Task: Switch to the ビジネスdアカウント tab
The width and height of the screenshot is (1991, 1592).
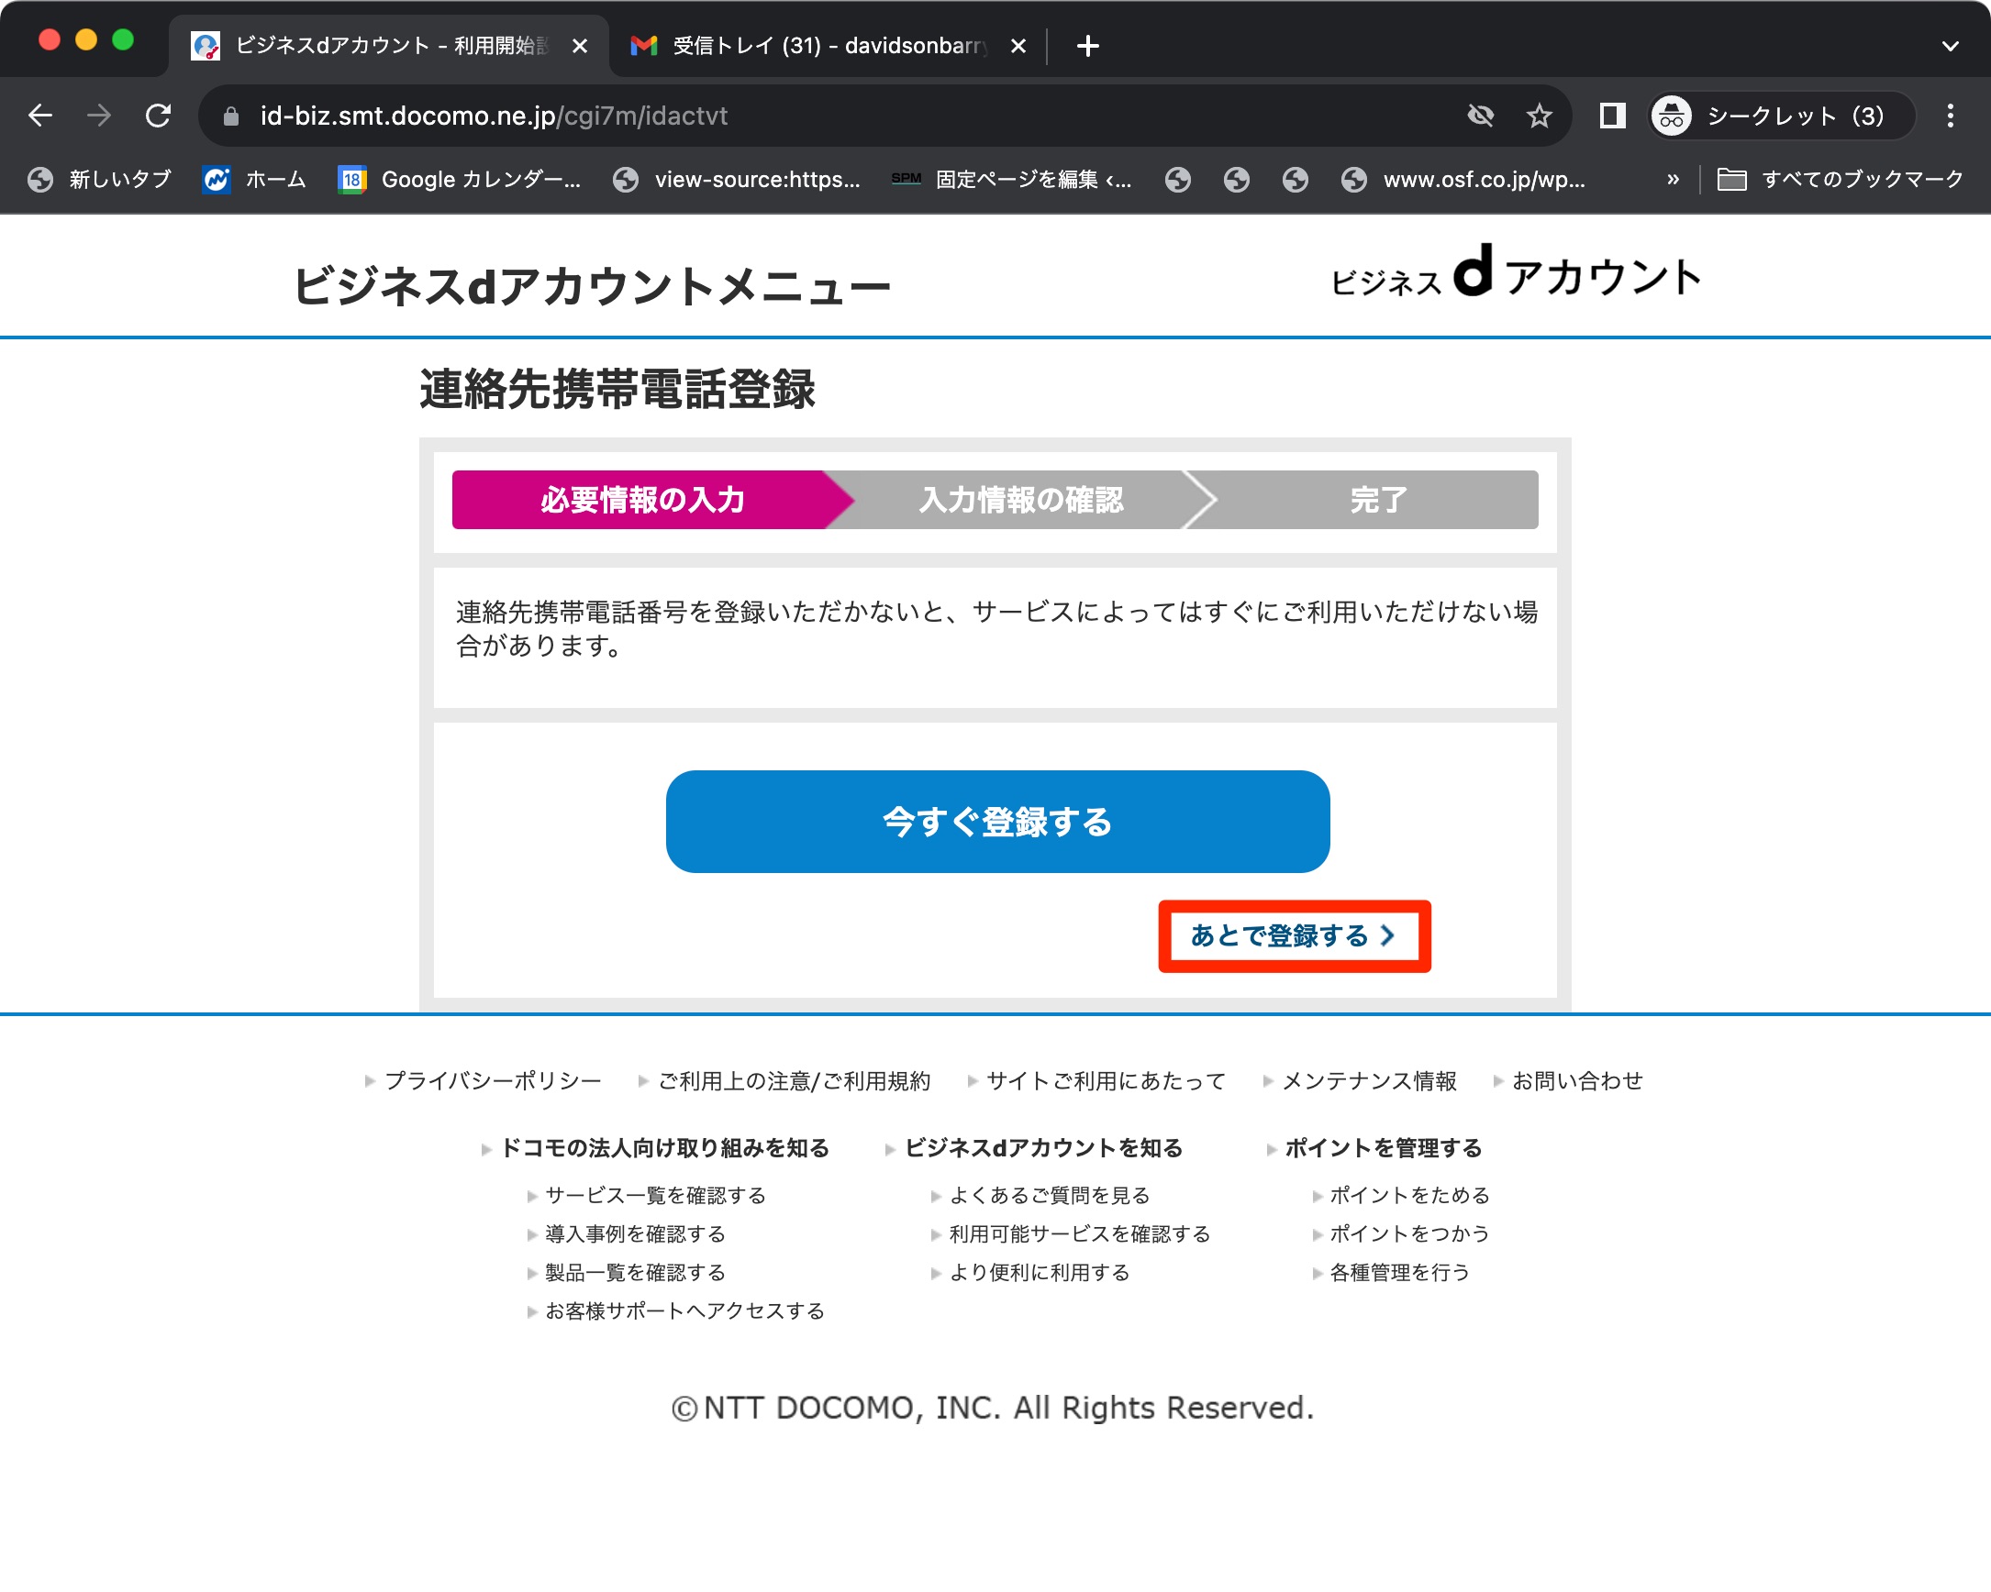Action: tap(389, 45)
